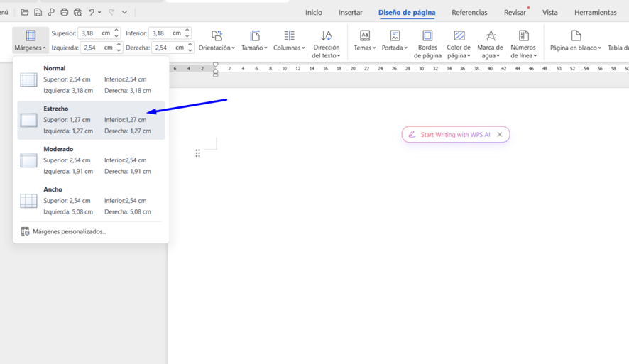This screenshot has height=364, width=629.
Task: Open Márgenes personalizados option
Action: (69, 231)
